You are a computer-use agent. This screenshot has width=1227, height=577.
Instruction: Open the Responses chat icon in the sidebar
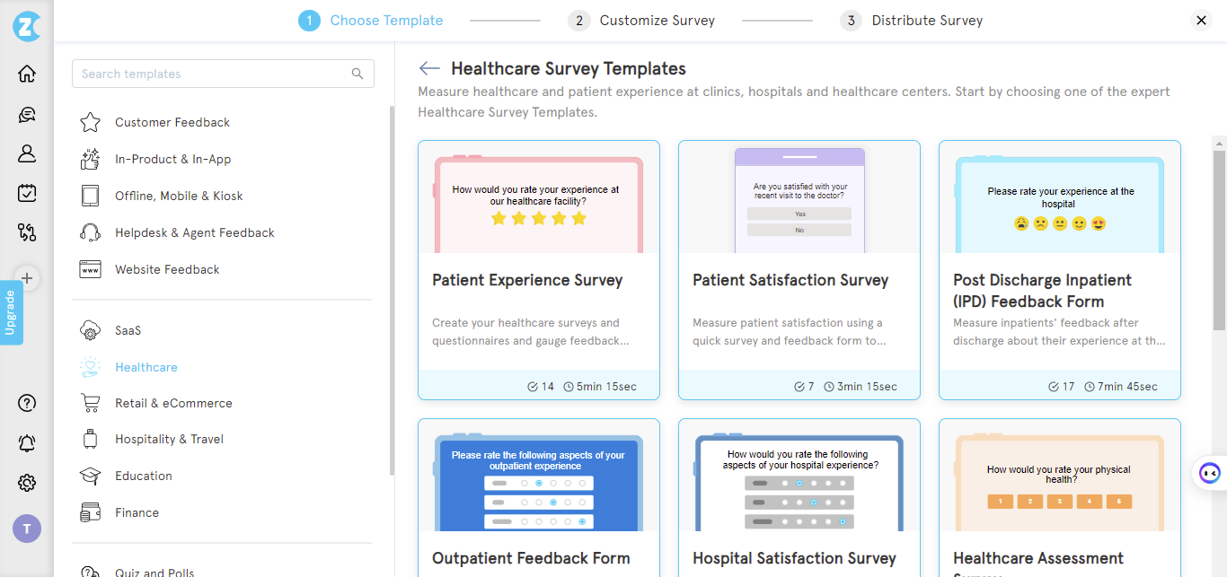point(26,114)
